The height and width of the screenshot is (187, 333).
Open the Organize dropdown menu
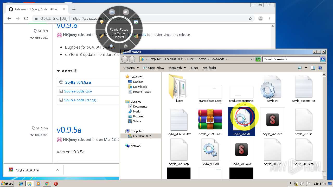click(x=131, y=68)
